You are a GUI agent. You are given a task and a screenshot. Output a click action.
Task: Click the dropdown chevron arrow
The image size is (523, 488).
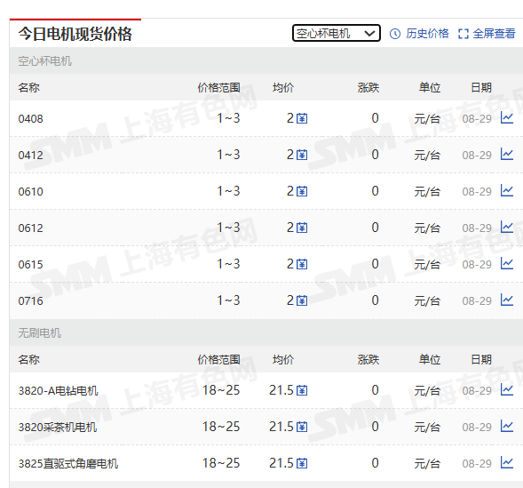[x=369, y=34]
